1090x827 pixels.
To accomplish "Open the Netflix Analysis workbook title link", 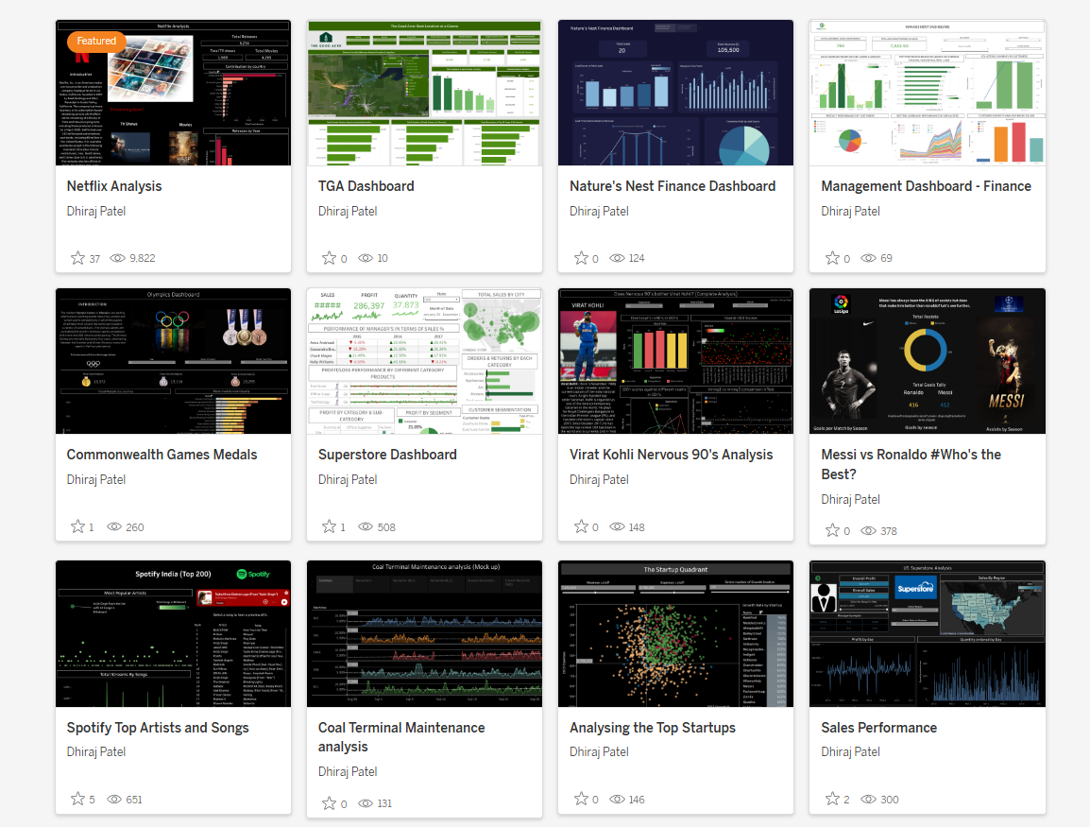I will [114, 186].
